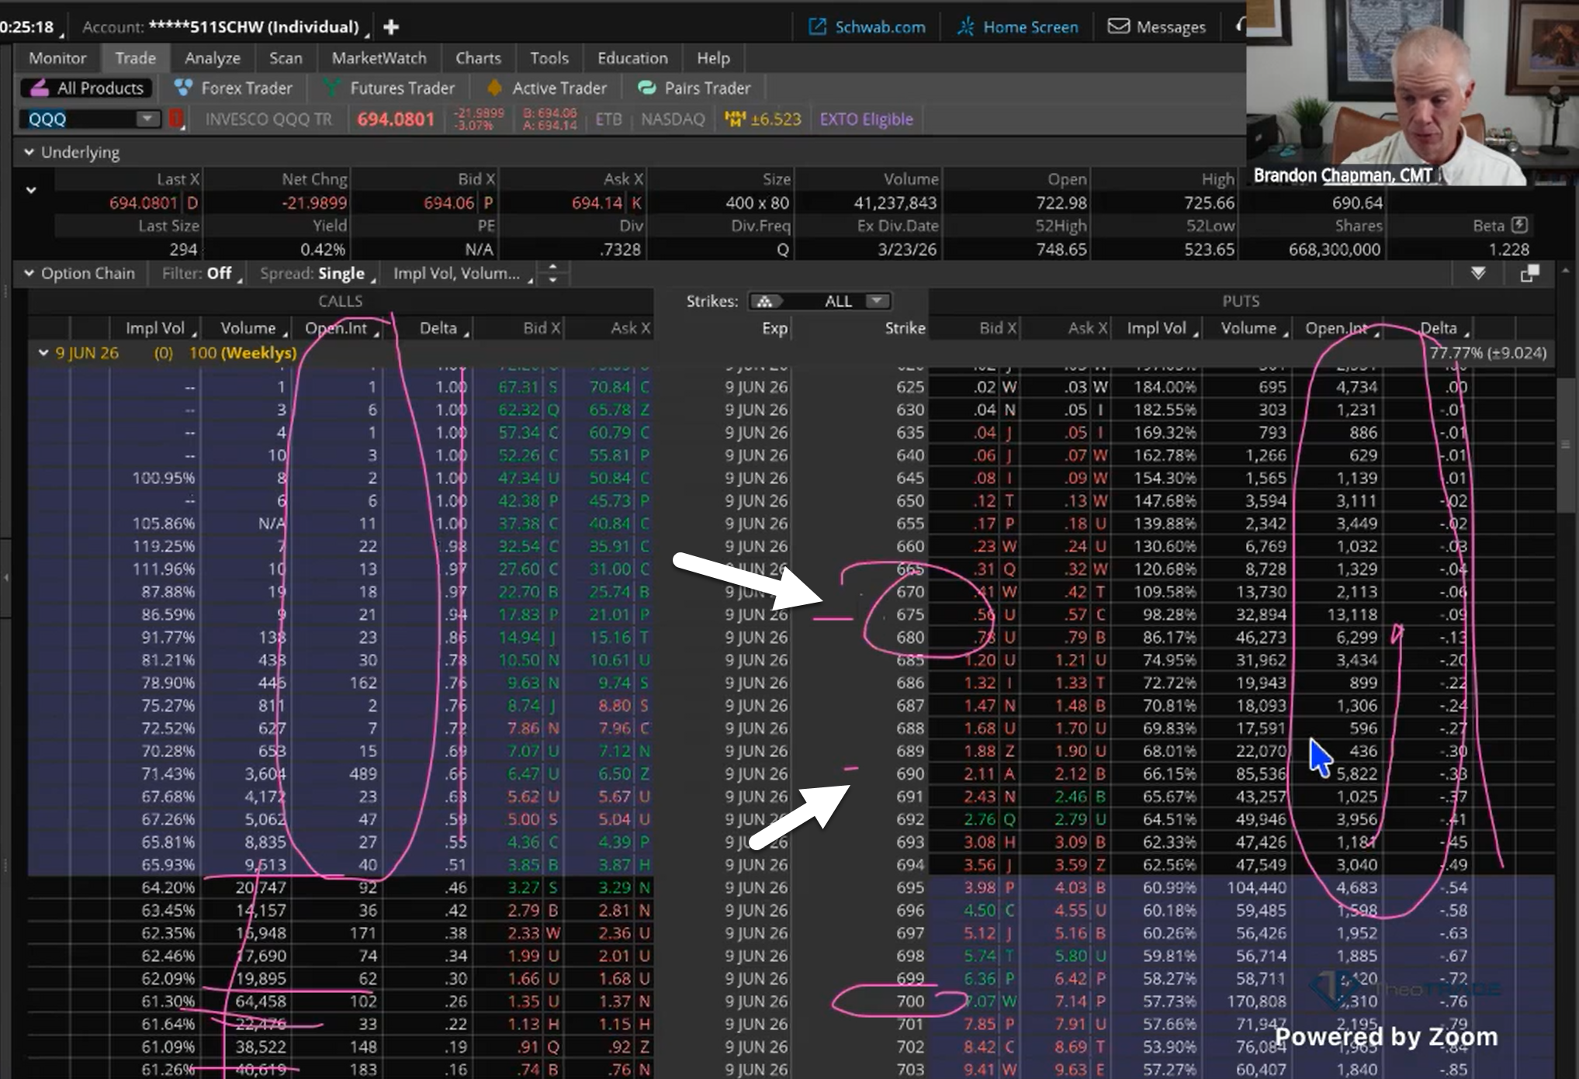The height and width of the screenshot is (1079, 1579).
Task: Open Forex Trader
Action: click(x=234, y=88)
